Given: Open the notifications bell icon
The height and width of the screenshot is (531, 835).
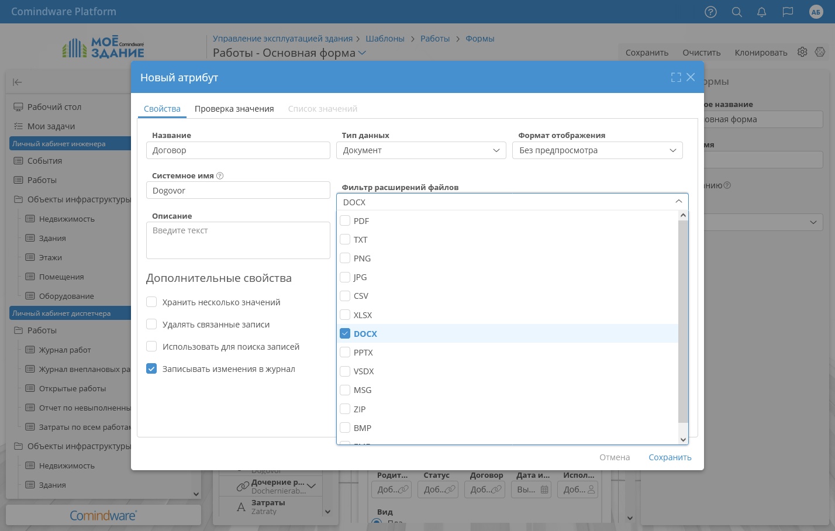Looking at the screenshot, I should [x=761, y=12].
